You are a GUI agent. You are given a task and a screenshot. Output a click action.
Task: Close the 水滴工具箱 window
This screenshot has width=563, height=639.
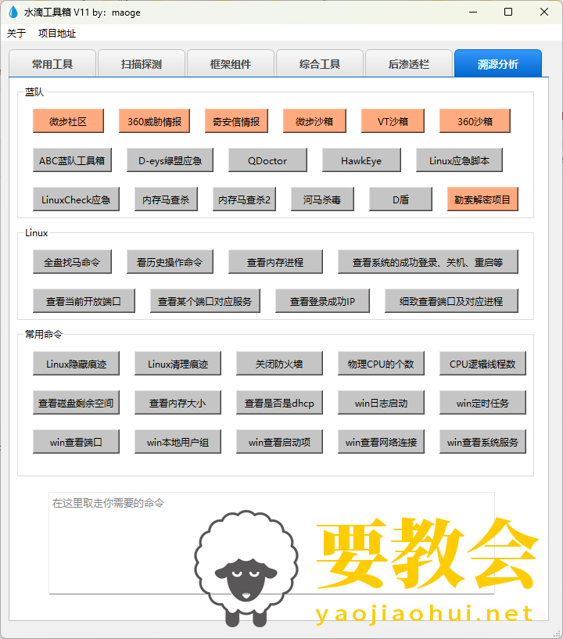tap(544, 13)
